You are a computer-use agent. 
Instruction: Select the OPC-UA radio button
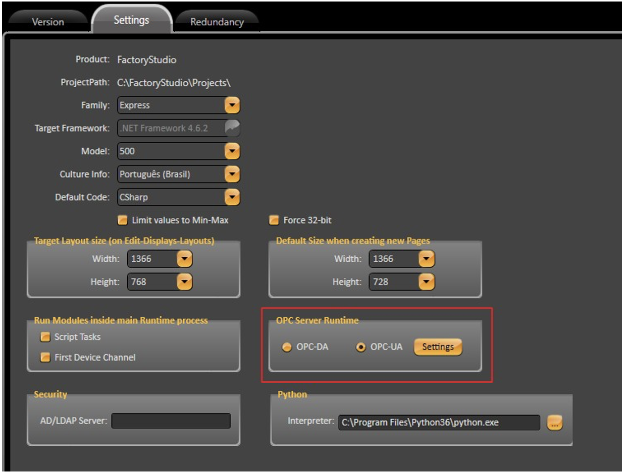click(361, 347)
